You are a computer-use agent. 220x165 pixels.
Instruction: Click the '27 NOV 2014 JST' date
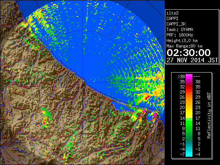(x=192, y=60)
